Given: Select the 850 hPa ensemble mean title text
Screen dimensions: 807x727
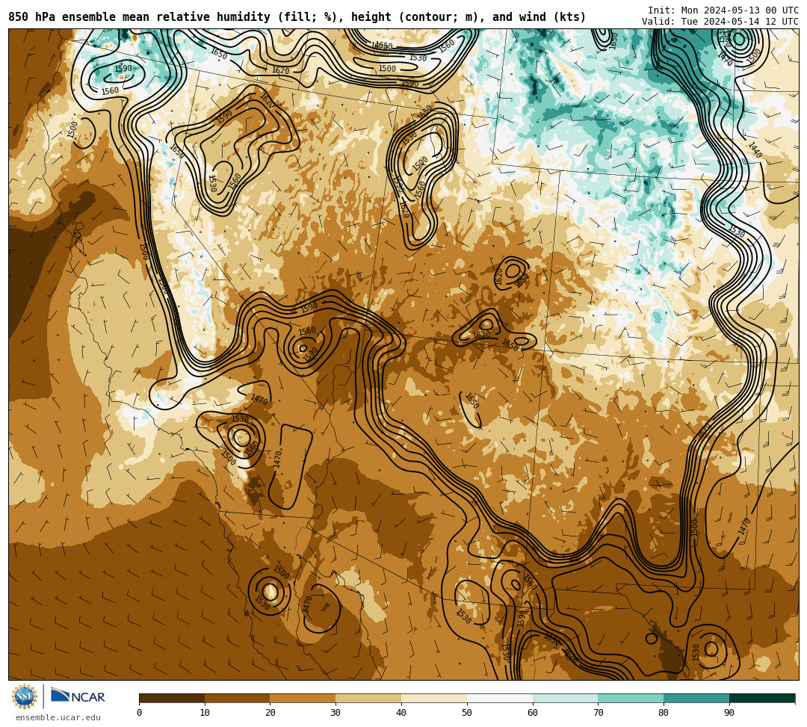Looking at the screenshot, I should click(x=297, y=17).
